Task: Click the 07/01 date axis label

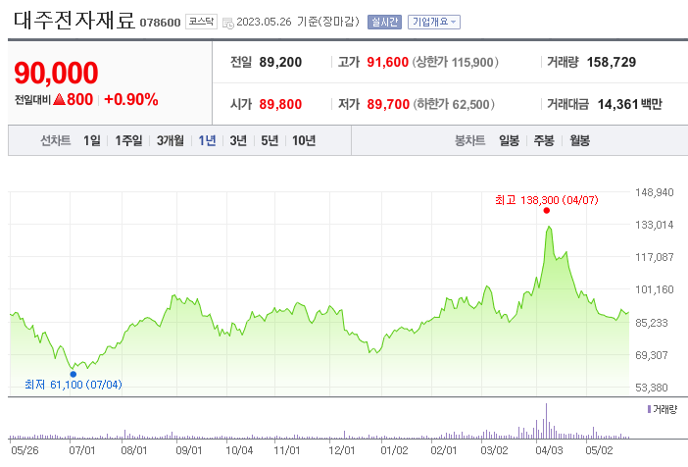Action: point(82,450)
